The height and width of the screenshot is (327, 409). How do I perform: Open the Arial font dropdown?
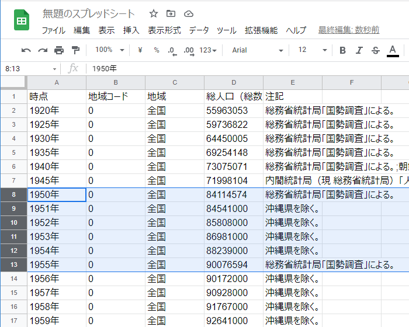[x=258, y=50]
